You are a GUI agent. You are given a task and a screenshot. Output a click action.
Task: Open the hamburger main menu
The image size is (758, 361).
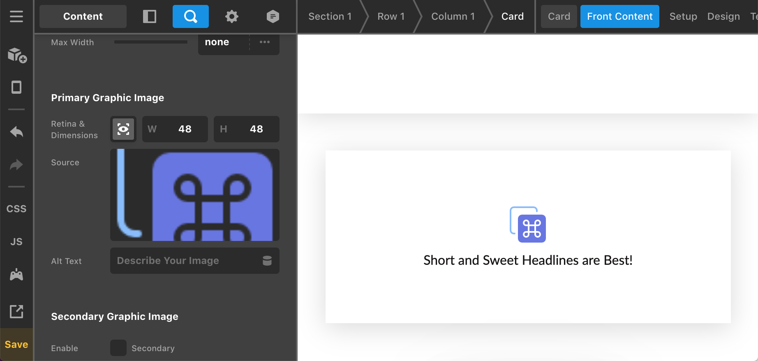pyautogui.click(x=16, y=16)
